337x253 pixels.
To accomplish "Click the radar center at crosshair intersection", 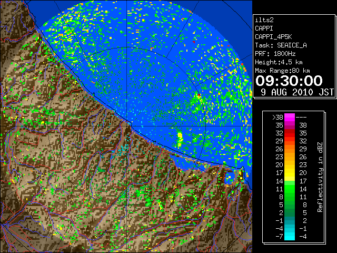I will click(x=127, y=126).
